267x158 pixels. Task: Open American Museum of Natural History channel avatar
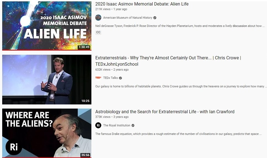[98, 18]
